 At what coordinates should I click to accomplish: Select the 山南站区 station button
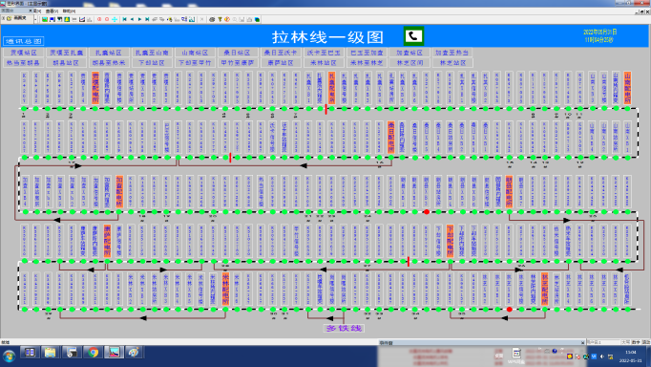click(x=195, y=53)
